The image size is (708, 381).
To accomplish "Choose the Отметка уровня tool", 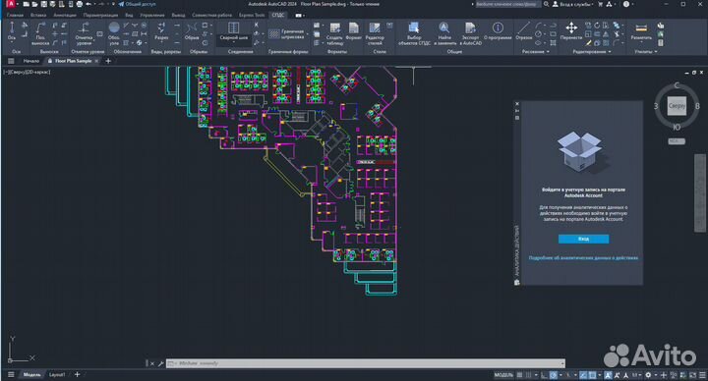I will [84, 33].
